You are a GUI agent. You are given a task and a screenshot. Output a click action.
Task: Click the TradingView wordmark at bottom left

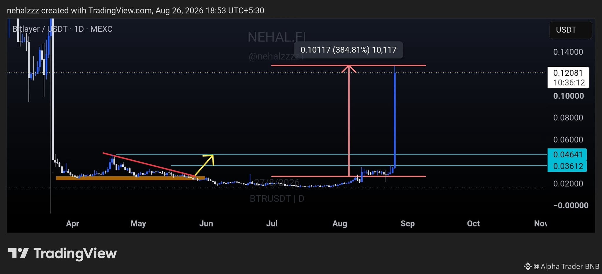[75, 253]
